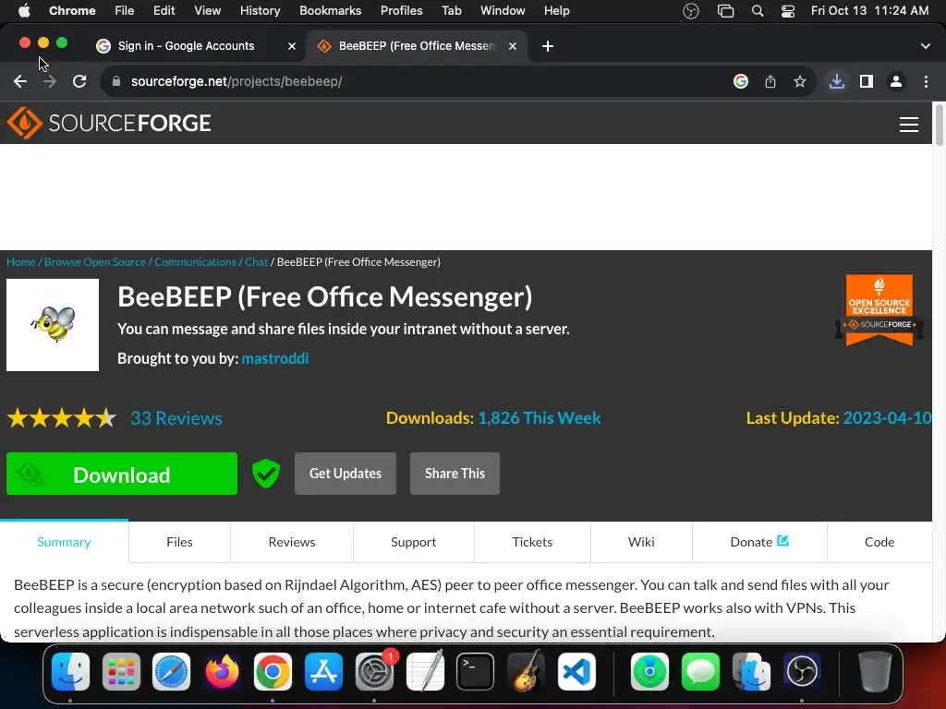Viewport: 946px width, 709px height.
Task: View site info lock icon
Action: coord(116,81)
